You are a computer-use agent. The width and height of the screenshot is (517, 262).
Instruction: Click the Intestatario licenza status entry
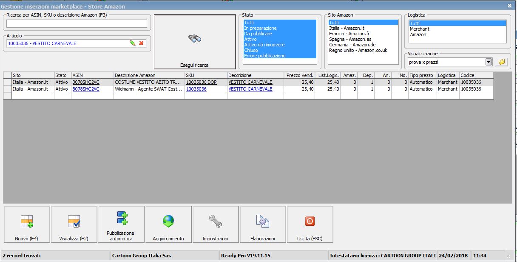point(383,256)
